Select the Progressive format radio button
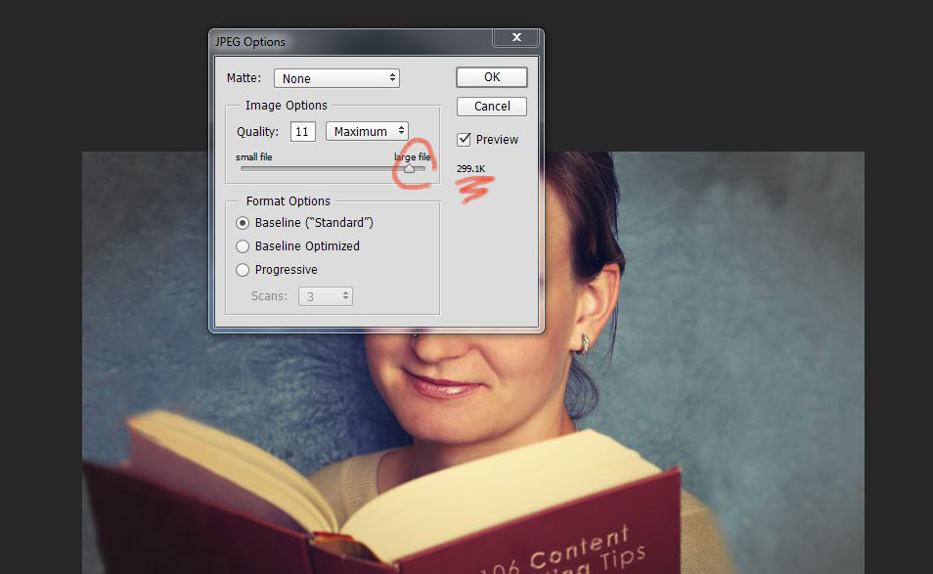This screenshot has height=574, width=933. [x=244, y=270]
